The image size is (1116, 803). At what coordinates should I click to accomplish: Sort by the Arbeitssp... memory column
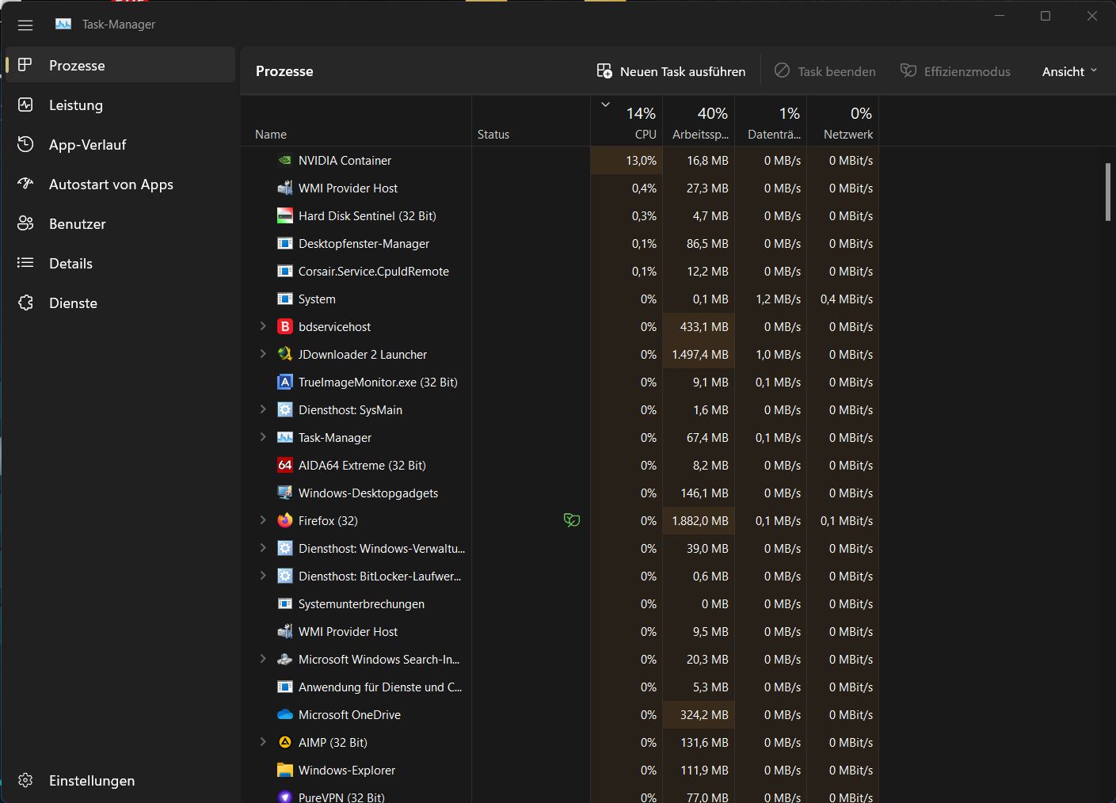[699, 121]
